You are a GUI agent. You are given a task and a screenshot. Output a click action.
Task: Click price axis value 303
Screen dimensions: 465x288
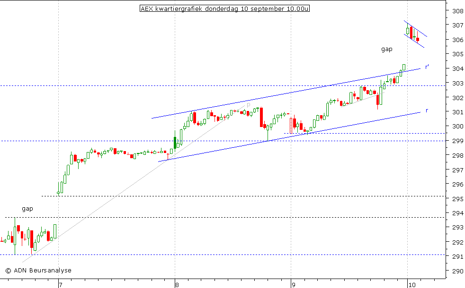tap(458, 84)
